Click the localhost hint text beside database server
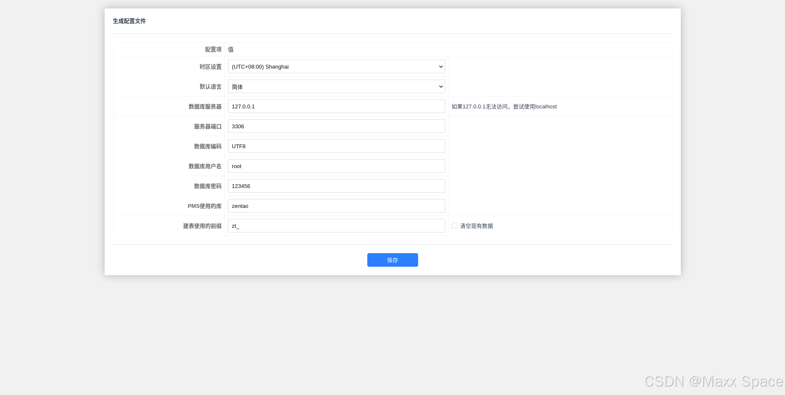 click(504, 107)
